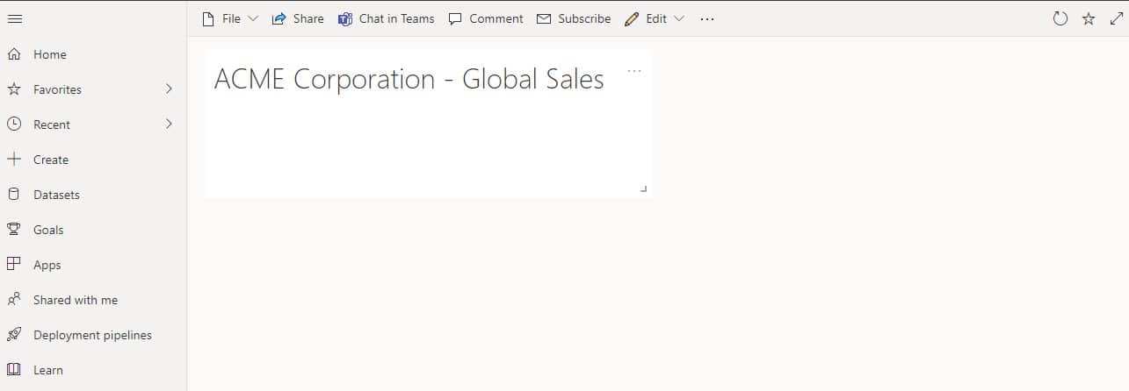Click the File document icon

208,18
